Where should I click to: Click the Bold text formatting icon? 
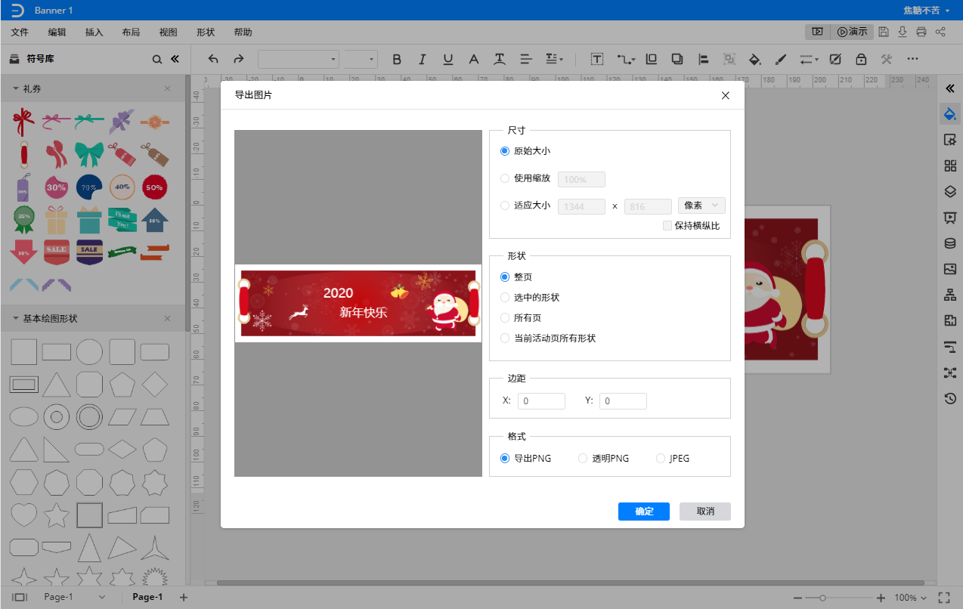(x=397, y=59)
